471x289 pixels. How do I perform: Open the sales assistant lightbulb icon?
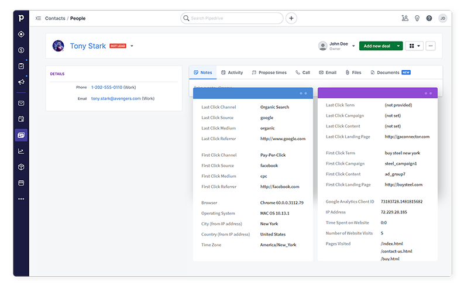pyautogui.click(x=417, y=18)
